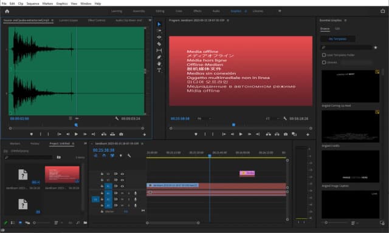Switch Project panel to List view
The height and width of the screenshot is (233, 389).
click(13, 223)
